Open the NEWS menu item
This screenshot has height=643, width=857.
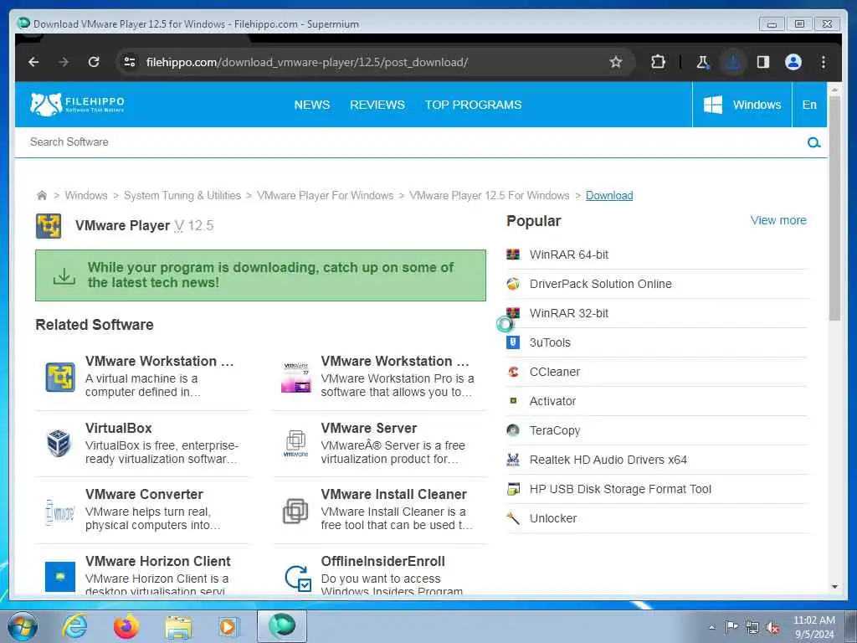(312, 105)
